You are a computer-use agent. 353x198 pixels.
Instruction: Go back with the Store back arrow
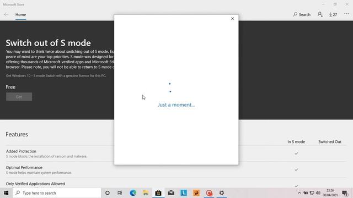[6, 15]
